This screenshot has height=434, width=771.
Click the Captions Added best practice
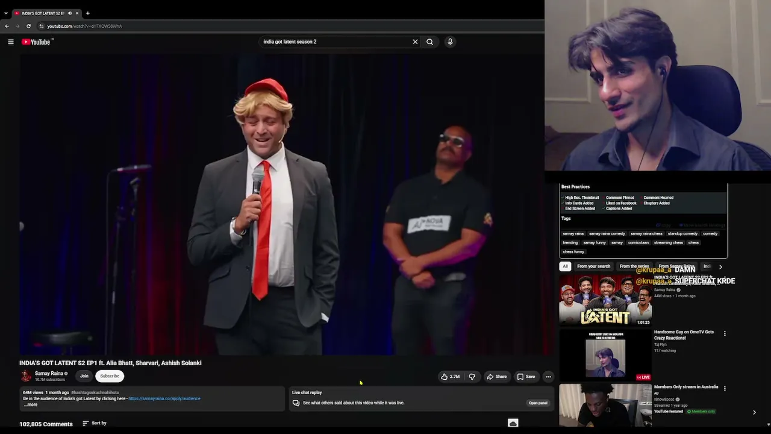tap(619, 209)
